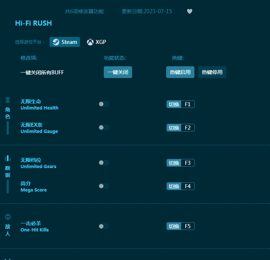The height and width of the screenshot is (260, 270).
Task: Click the 角色 character category icon
Action: click(8, 100)
